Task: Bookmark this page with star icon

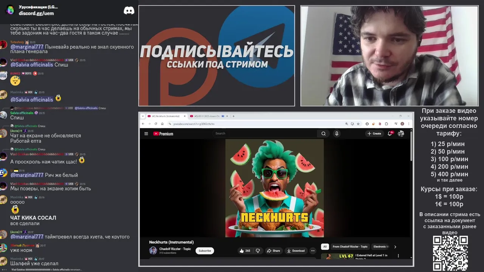Action: click(x=358, y=124)
